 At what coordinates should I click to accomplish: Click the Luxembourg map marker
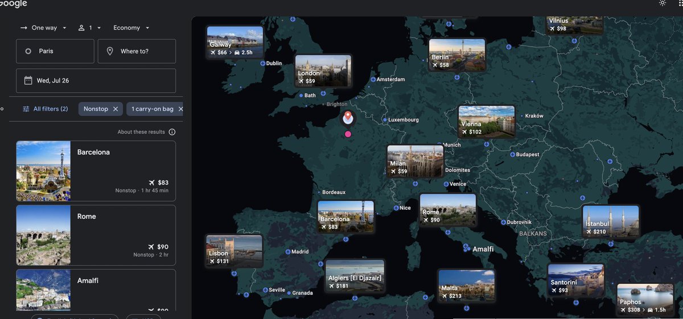click(385, 120)
